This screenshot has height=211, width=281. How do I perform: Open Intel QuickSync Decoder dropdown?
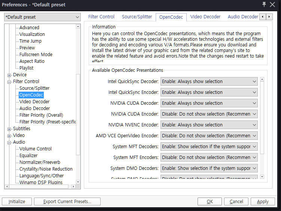pyautogui.click(x=209, y=82)
